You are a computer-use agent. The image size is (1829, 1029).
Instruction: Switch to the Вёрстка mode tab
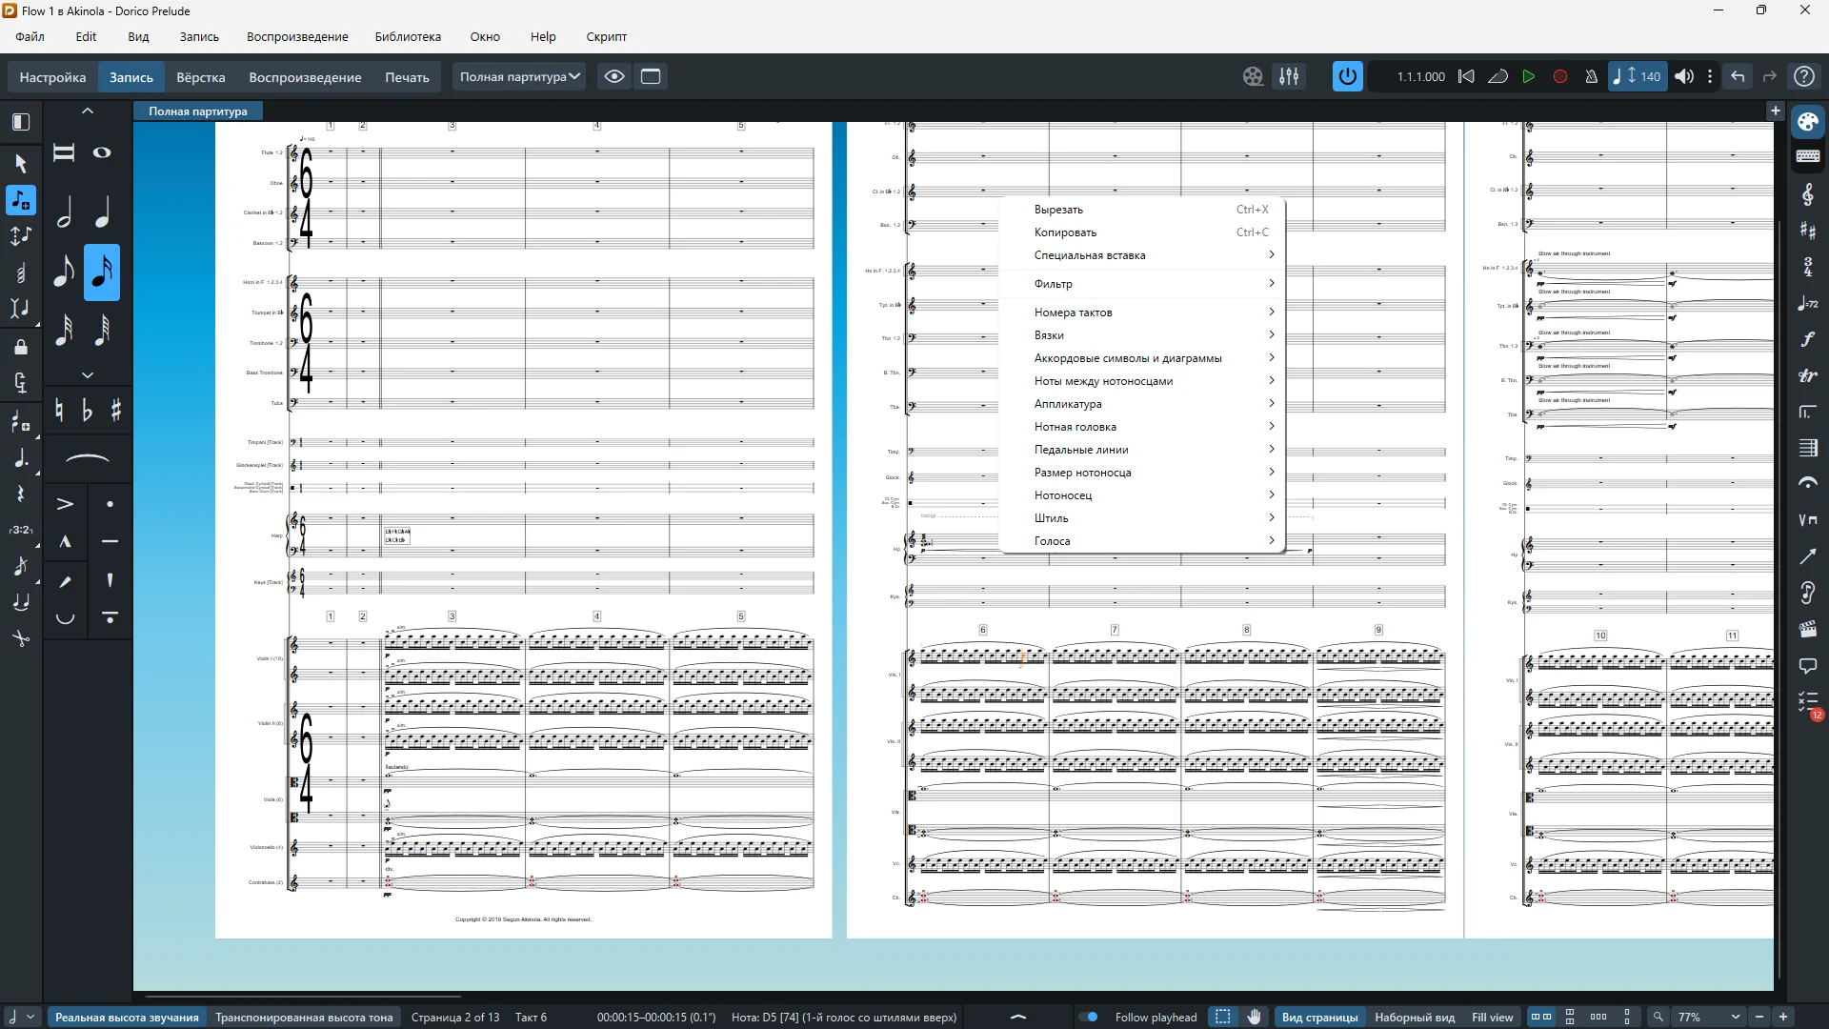200,77
